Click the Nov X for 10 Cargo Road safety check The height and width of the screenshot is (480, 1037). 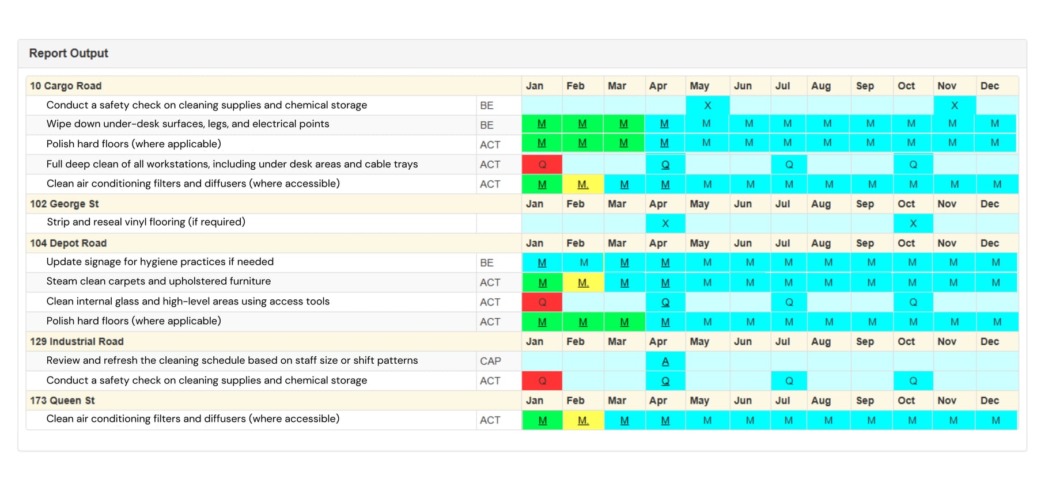tap(955, 105)
